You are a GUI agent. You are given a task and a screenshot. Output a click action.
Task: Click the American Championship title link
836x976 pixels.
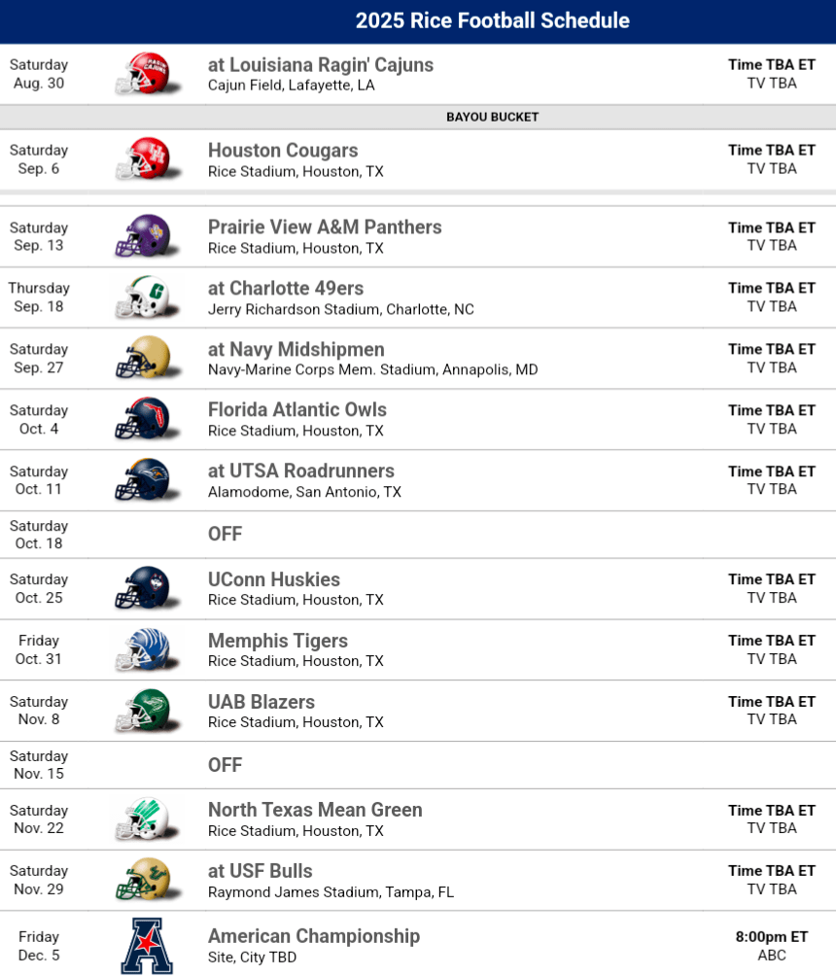(x=313, y=936)
